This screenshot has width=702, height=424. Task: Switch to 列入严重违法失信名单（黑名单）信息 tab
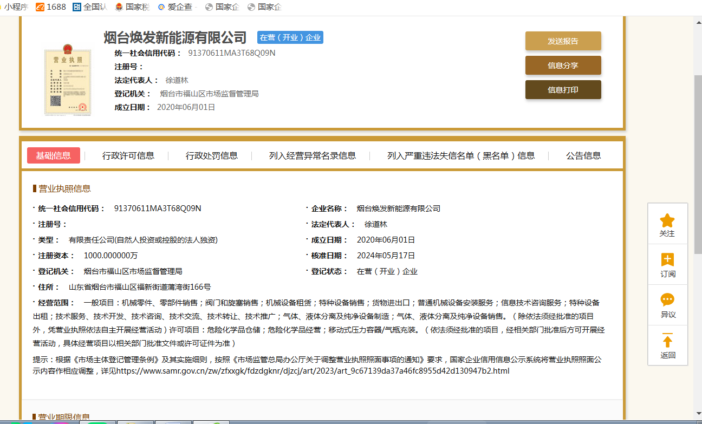(x=460, y=155)
